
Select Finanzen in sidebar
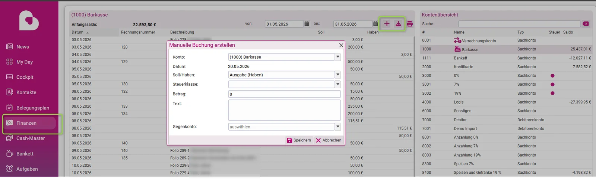(x=29, y=123)
